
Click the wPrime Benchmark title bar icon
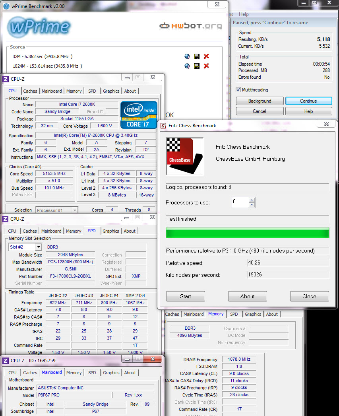point(6,6)
